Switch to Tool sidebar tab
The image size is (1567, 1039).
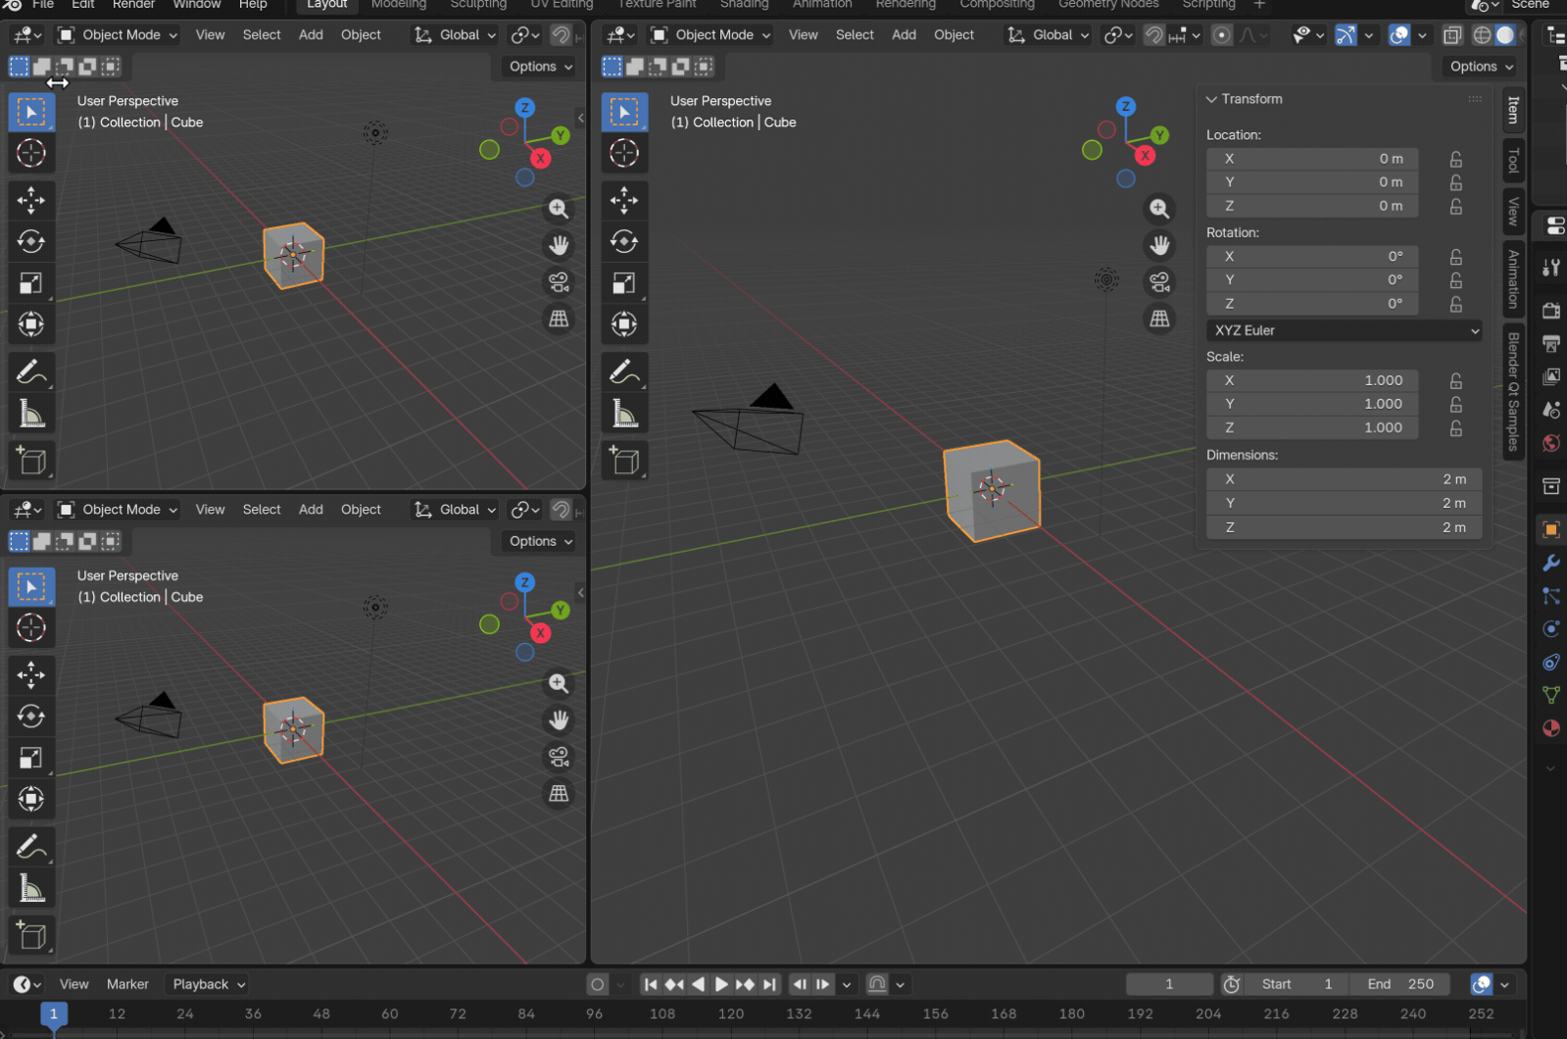point(1513,160)
